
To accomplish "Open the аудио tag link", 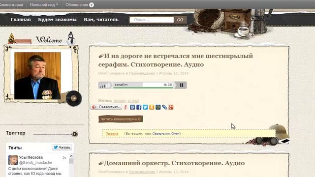I will (x=120, y=100).
